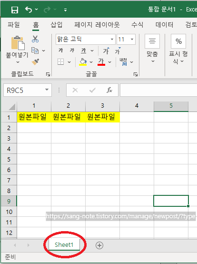Expand the 붙여넣기 options arrow
The width and height of the screenshot is (197, 264).
18,62
